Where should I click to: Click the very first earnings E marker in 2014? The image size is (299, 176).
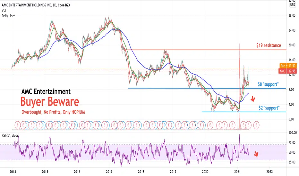click(18, 125)
